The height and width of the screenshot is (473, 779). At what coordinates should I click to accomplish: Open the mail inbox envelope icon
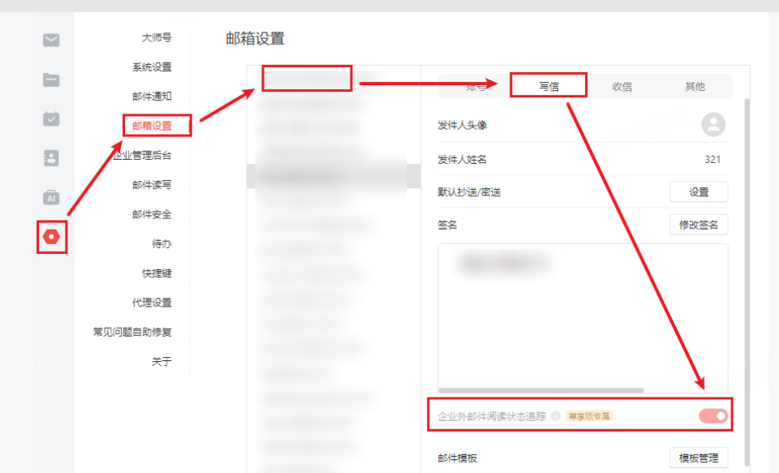click(x=51, y=41)
